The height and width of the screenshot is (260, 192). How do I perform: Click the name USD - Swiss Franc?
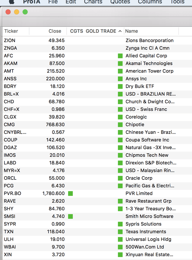coord(146,109)
